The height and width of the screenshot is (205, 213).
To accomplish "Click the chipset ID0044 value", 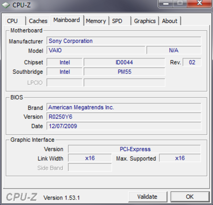I will point(124,62).
